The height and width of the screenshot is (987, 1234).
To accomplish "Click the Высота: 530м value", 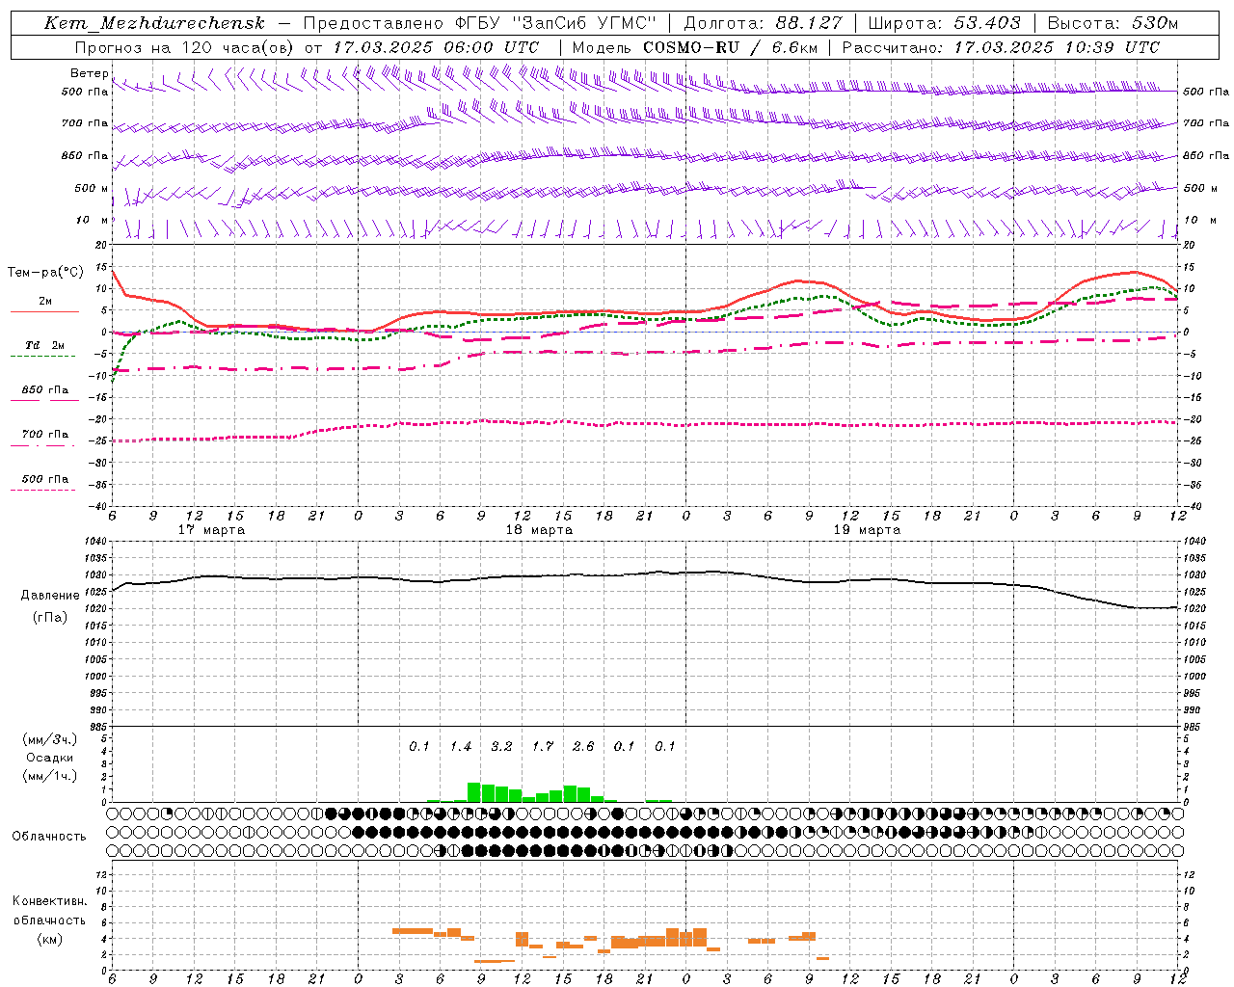I will coord(1113,23).
